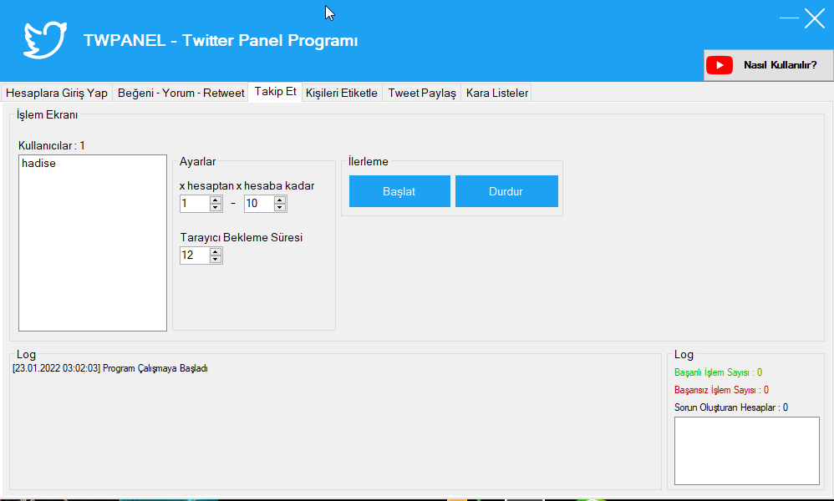
Task: Increase the starting account number
Action: 216,200
